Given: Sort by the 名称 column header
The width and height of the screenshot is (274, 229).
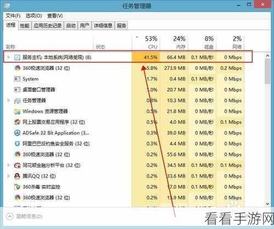Looking at the screenshot, I should [48, 43].
